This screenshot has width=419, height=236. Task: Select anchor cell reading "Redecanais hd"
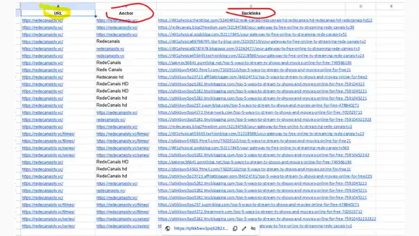coord(126,77)
